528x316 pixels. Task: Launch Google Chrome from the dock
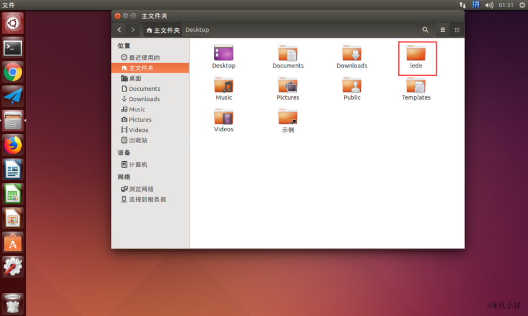tap(13, 72)
